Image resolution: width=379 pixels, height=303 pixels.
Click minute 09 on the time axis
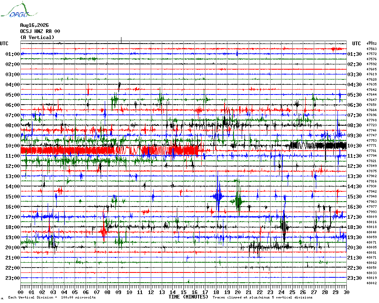[119, 292]
